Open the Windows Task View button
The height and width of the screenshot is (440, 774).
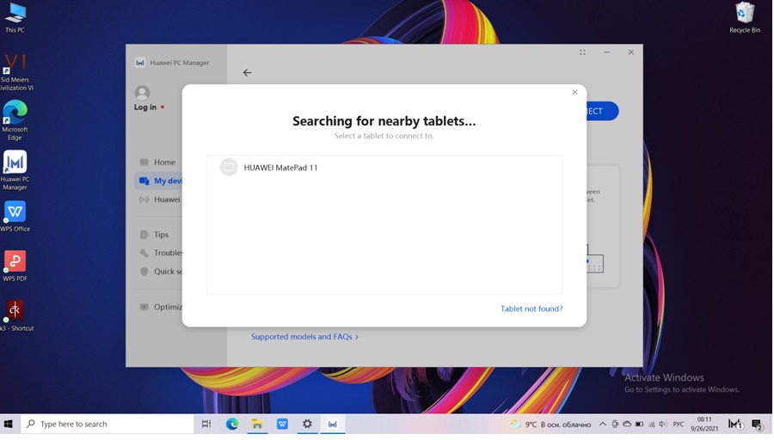click(x=206, y=424)
